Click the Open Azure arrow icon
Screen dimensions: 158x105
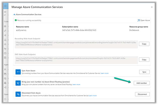pyautogui.click(x=138, y=20)
